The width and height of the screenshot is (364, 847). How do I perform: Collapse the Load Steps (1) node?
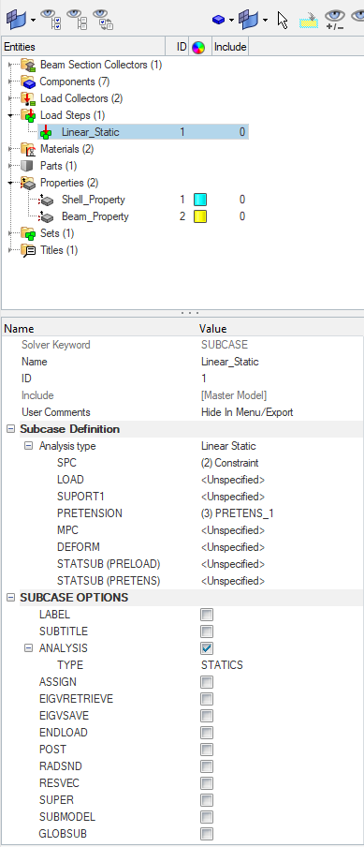(11, 115)
